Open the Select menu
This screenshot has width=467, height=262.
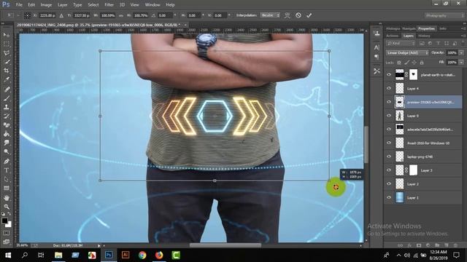(93, 5)
